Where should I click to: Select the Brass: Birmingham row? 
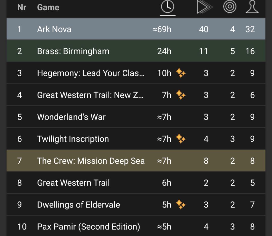136,51
